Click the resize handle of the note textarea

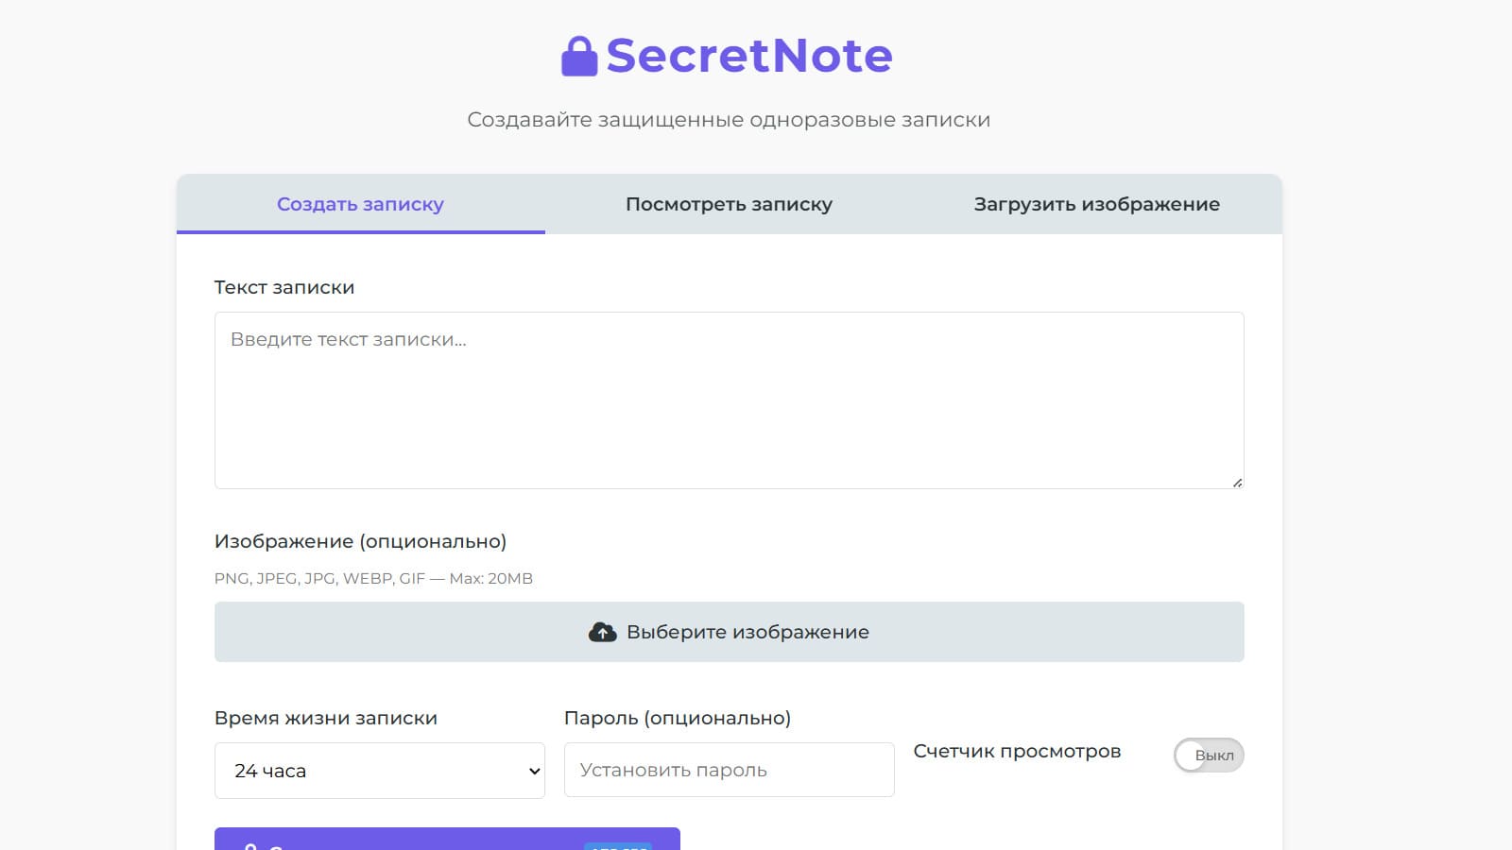[x=1238, y=482]
